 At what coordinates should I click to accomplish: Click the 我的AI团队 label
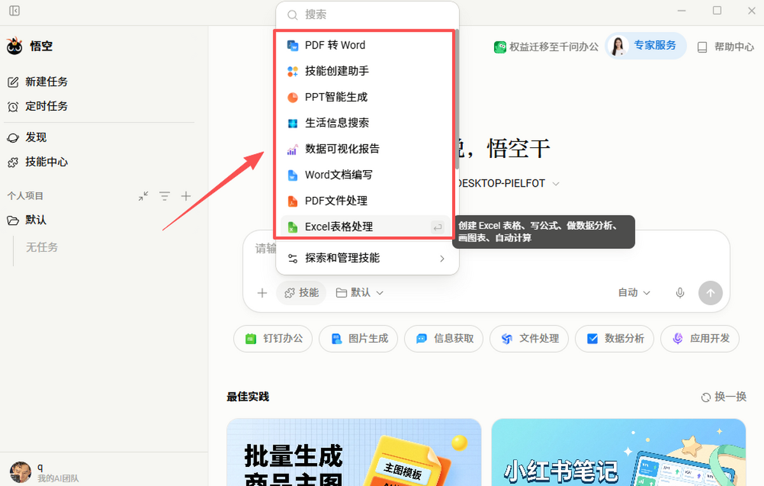point(58,478)
